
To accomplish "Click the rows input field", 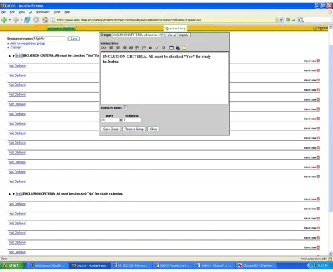I will [x=110, y=120].
